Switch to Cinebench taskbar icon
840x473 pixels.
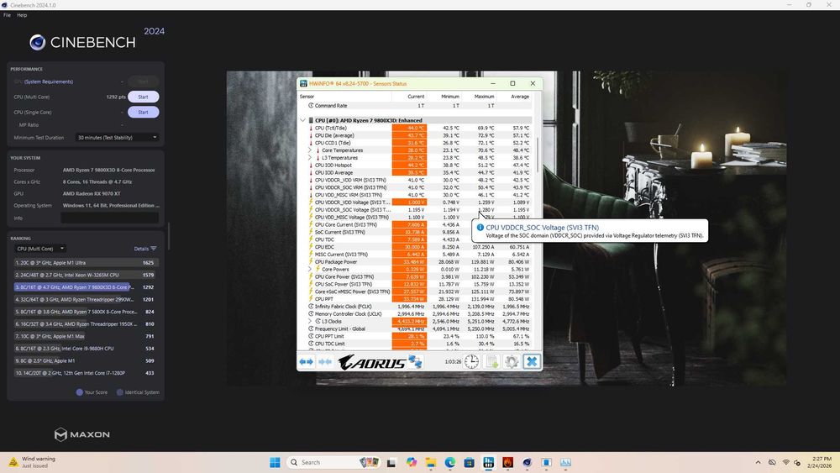click(x=528, y=462)
